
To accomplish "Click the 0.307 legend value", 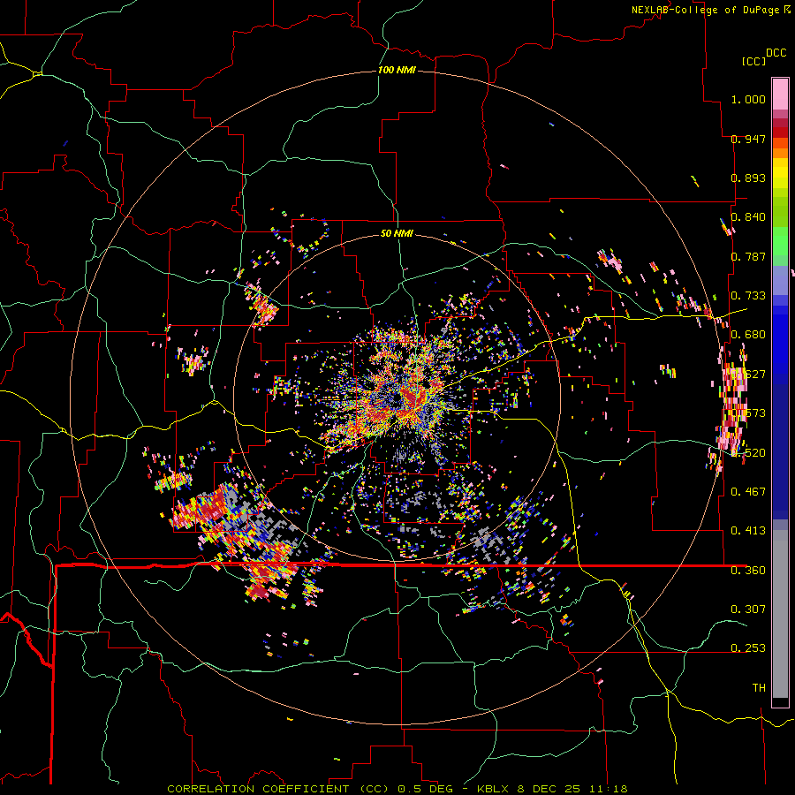I will tap(748, 609).
